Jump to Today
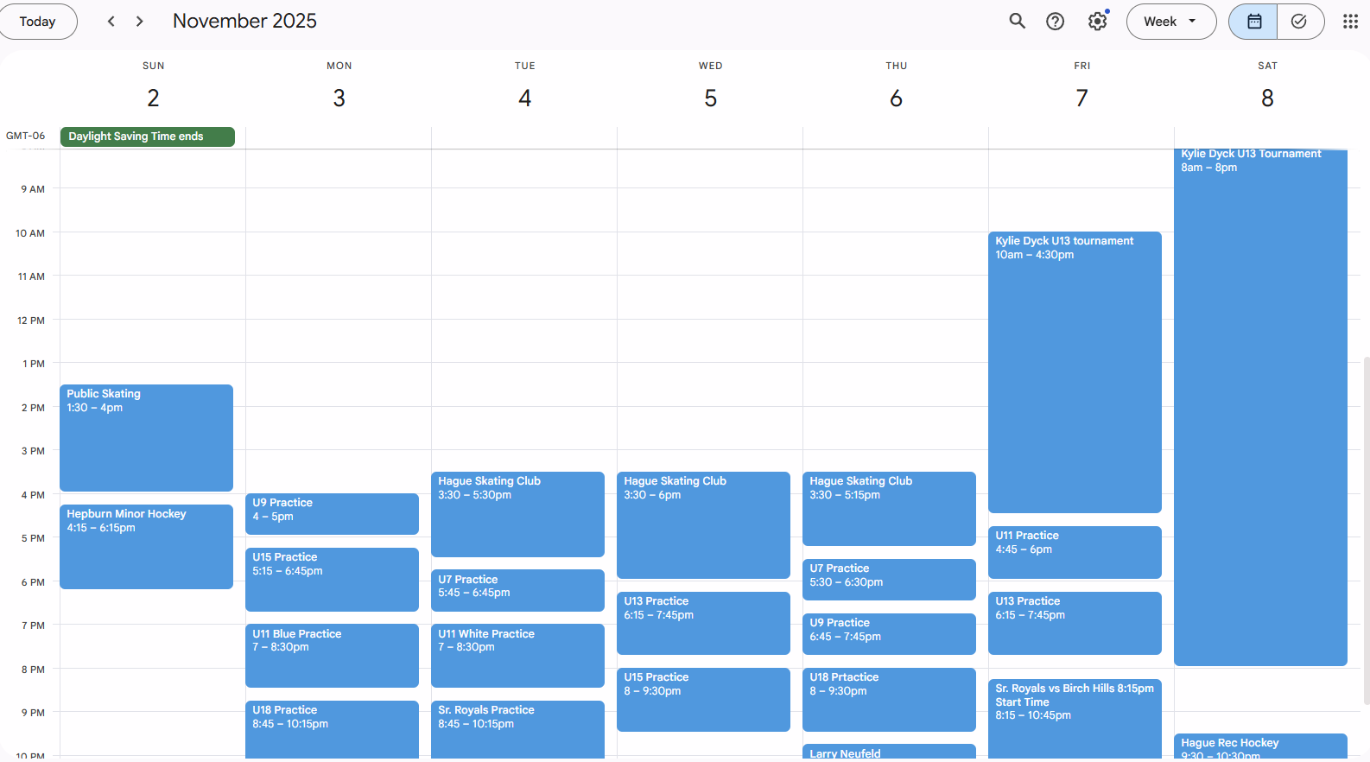The width and height of the screenshot is (1370, 762). [38, 22]
